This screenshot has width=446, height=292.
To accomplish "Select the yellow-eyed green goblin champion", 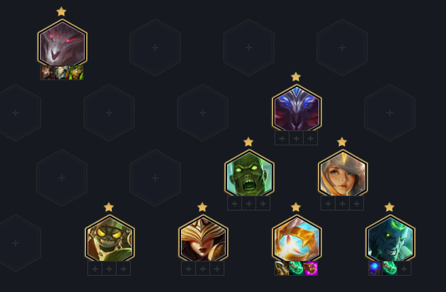I will [110, 239].
